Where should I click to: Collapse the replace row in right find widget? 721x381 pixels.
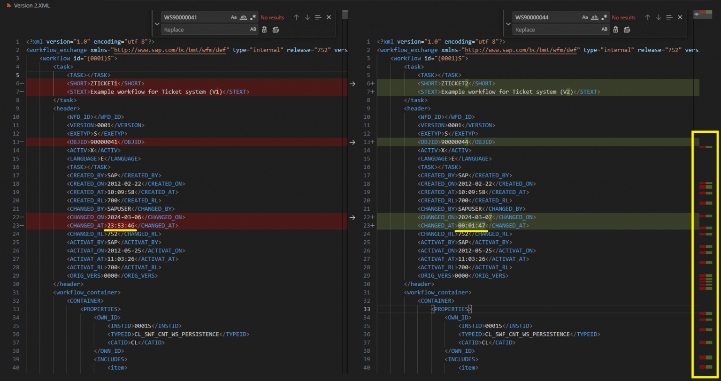[507, 23]
